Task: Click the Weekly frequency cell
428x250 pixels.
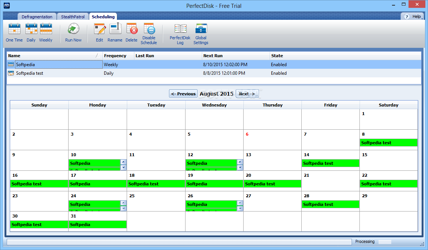Action: (111, 65)
